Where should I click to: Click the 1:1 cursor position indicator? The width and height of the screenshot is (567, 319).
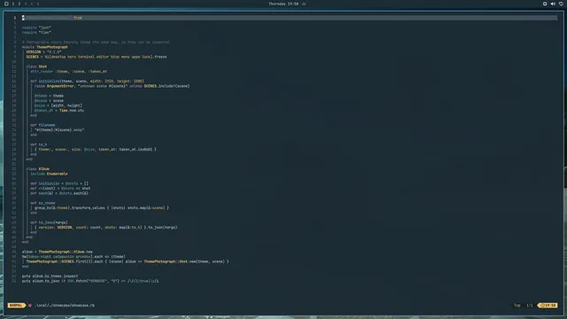pos(530,305)
